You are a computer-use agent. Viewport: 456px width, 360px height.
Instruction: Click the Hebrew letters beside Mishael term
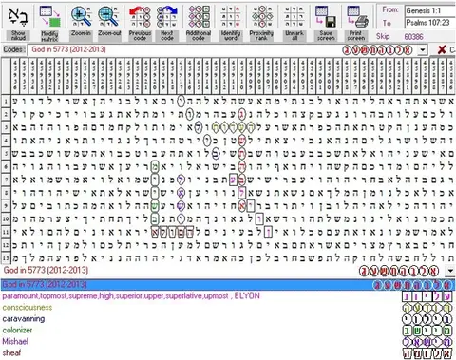(x=427, y=342)
